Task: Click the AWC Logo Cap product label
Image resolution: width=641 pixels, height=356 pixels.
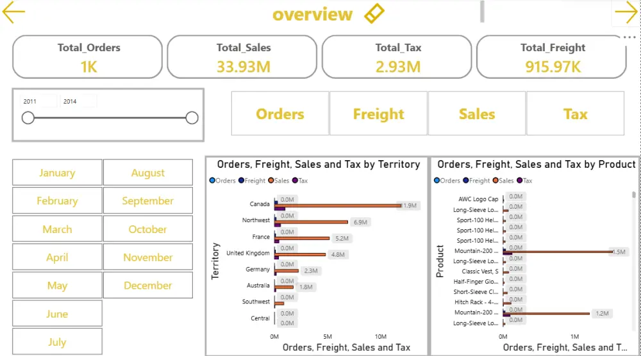Action: pyautogui.click(x=478, y=199)
